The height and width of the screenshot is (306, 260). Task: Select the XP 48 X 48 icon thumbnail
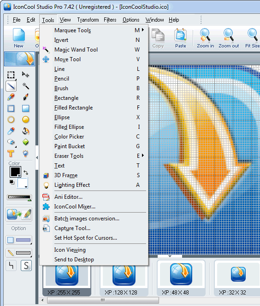[x=181, y=279]
